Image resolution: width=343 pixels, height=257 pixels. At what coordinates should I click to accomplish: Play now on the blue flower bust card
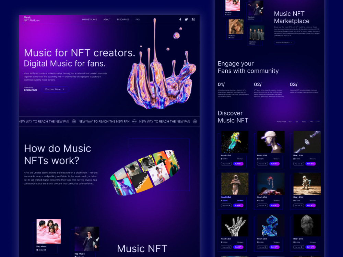click(262, 247)
